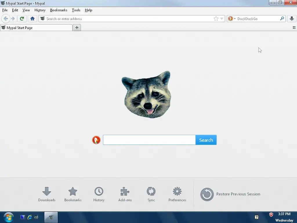
Task: Click the Mypal quick launch raccoon icon
Action: coord(36,217)
